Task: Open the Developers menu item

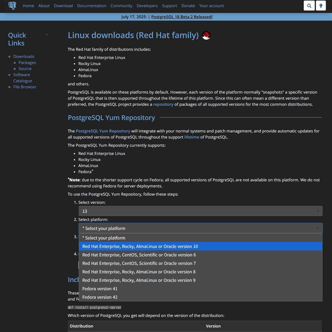Action: tap(147, 6)
